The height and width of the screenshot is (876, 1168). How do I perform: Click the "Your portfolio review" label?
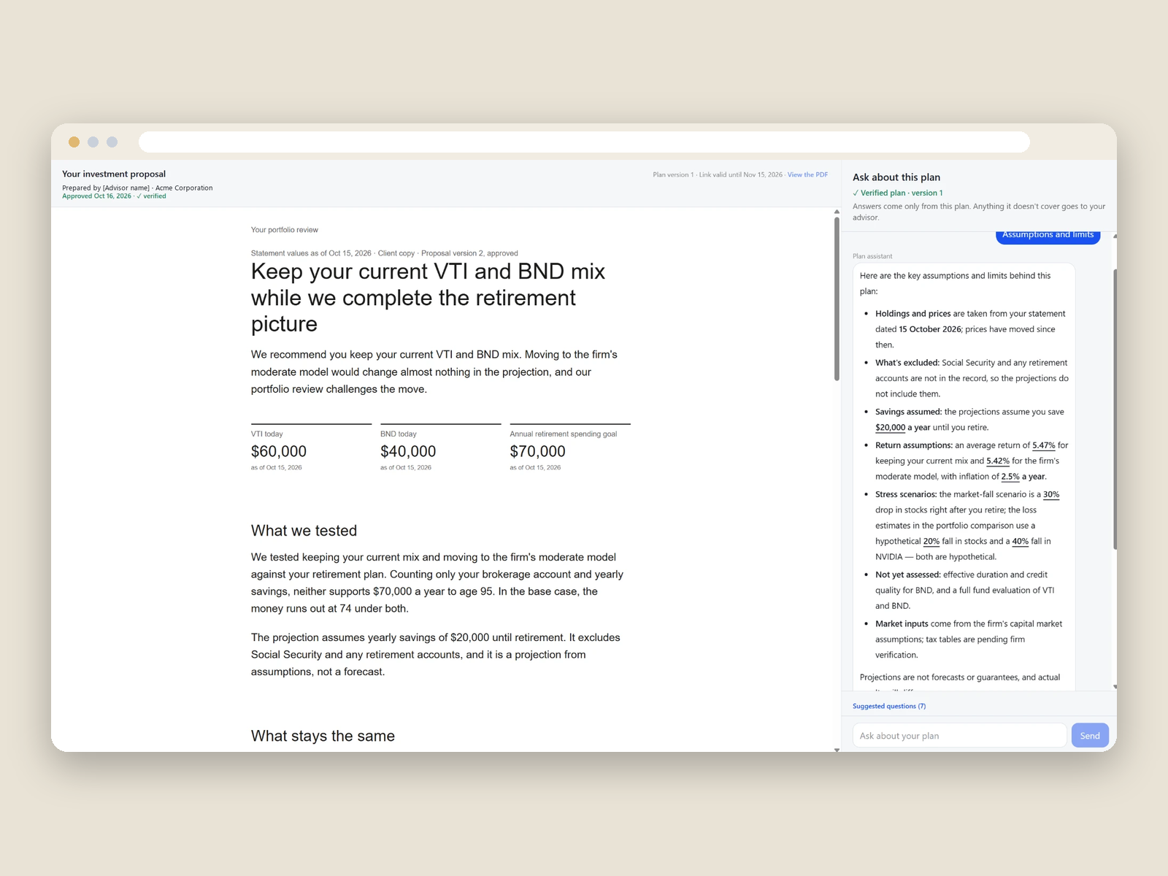click(x=285, y=230)
